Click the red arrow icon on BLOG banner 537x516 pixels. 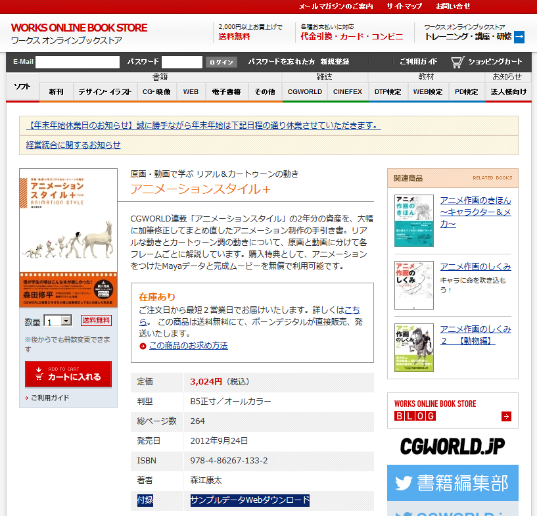[x=506, y=416]
